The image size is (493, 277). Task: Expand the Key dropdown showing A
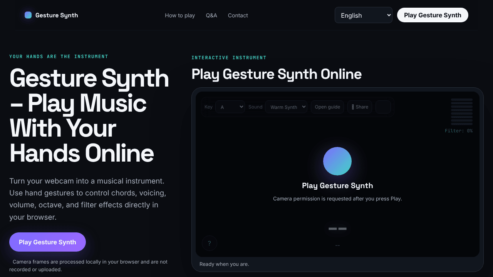230,107
